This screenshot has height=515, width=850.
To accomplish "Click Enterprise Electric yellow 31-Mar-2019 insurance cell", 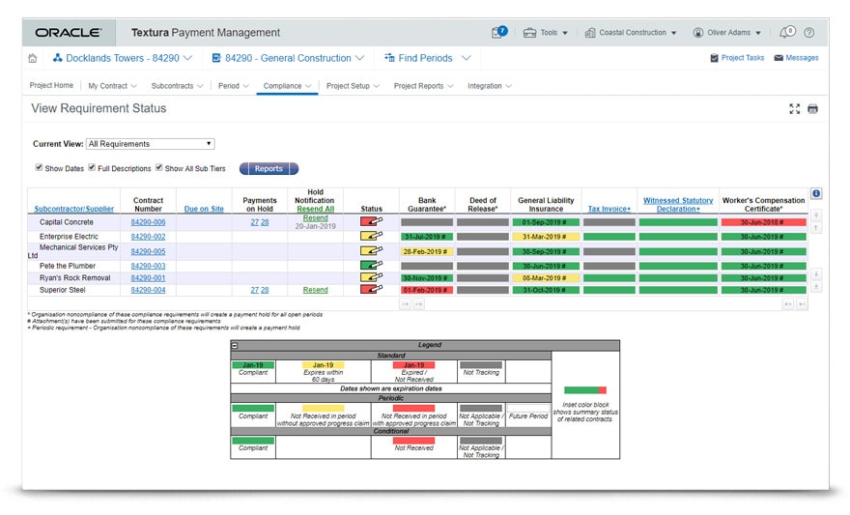I will (x=546, y=237).
